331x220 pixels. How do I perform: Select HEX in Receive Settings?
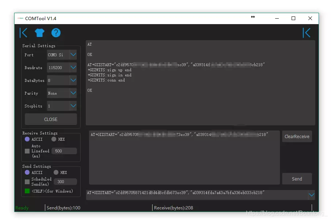[x=54, y=139]
